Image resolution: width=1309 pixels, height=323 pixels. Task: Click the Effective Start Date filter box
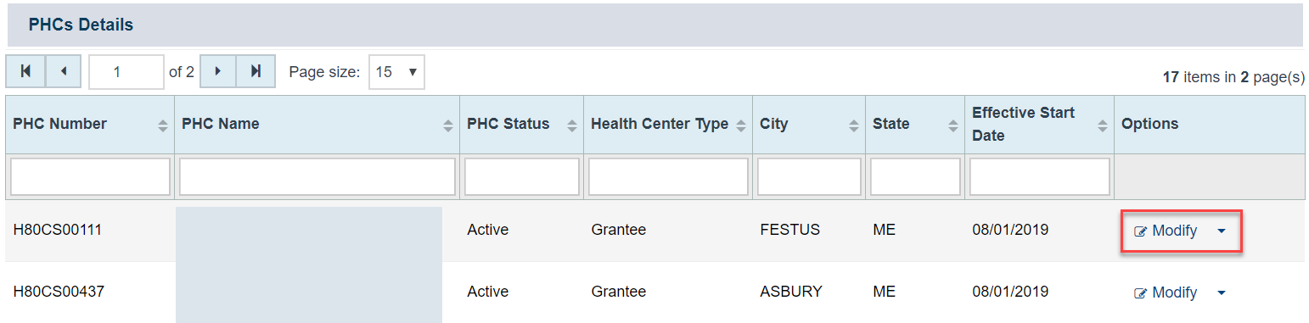pyautogui.click(x=1040, y=176)
